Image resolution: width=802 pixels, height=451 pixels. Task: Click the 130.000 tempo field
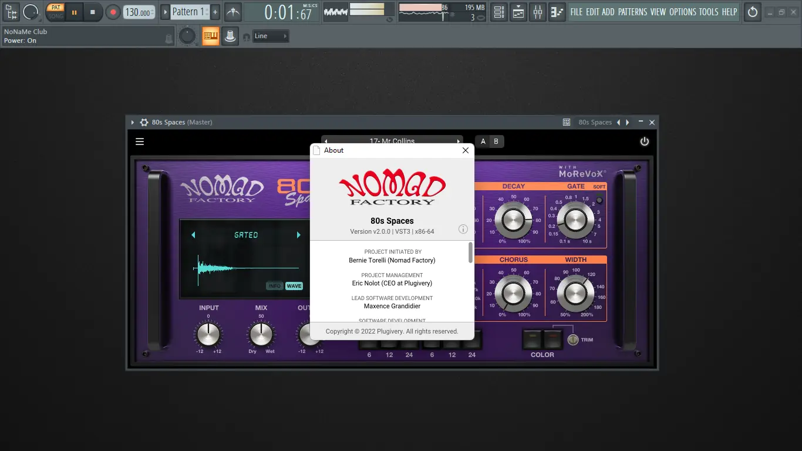tap(139, 12)
